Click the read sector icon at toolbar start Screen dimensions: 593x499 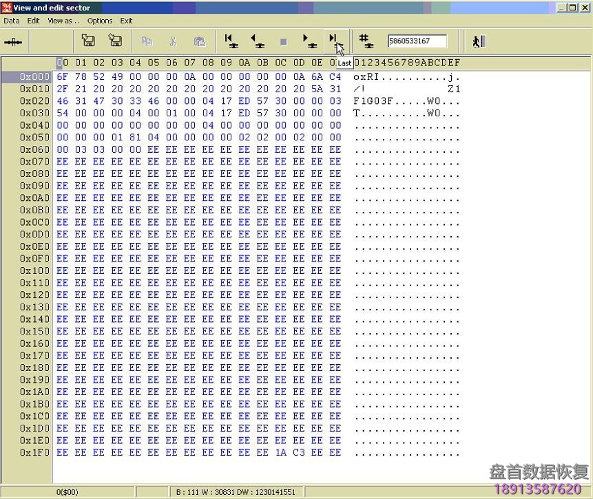13,42
